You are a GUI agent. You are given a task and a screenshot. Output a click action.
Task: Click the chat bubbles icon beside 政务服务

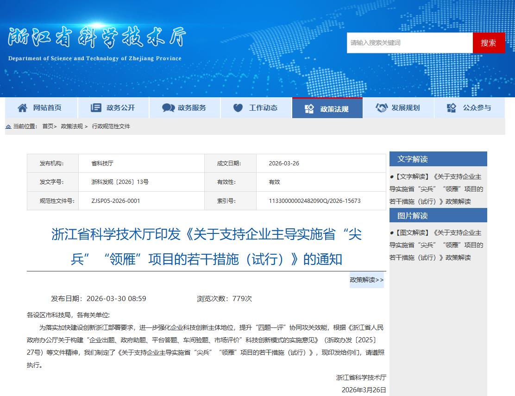pyautogui.click(x=168, y=108)
